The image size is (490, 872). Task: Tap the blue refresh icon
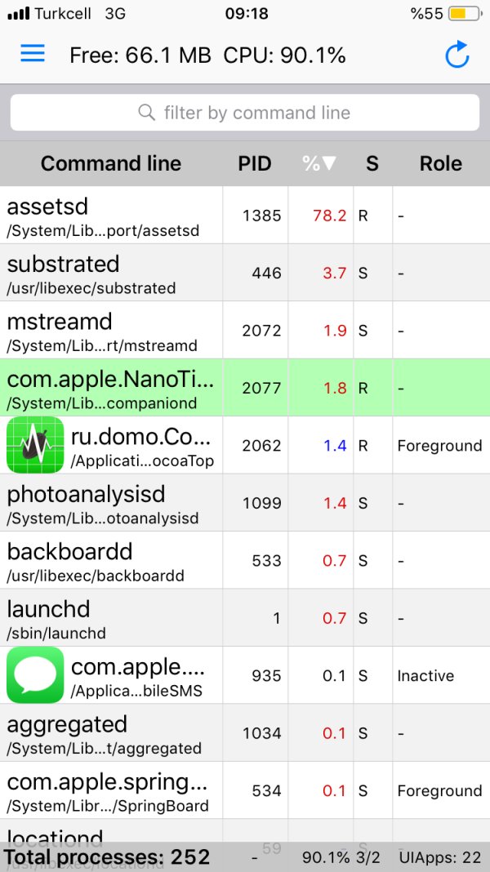click(457, 55)
